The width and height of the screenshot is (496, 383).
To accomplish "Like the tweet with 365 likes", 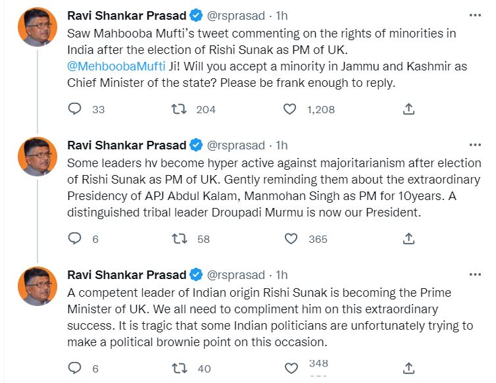I will point(291,239).
